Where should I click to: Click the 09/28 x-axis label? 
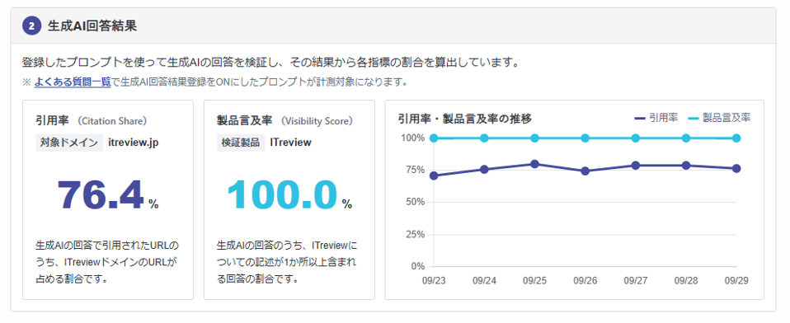686,281
